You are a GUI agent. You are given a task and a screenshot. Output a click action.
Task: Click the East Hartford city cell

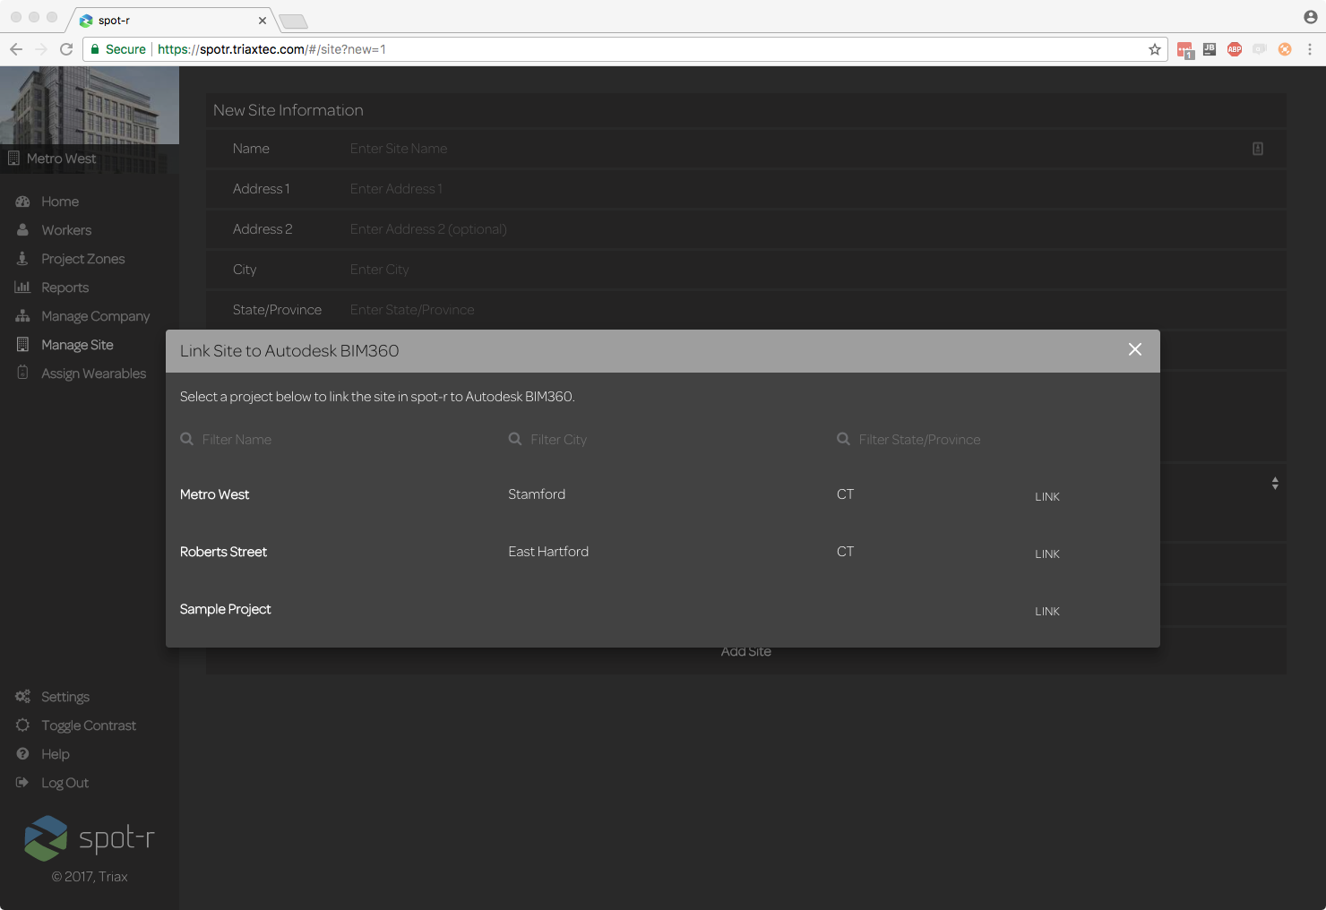click(548, 552)
